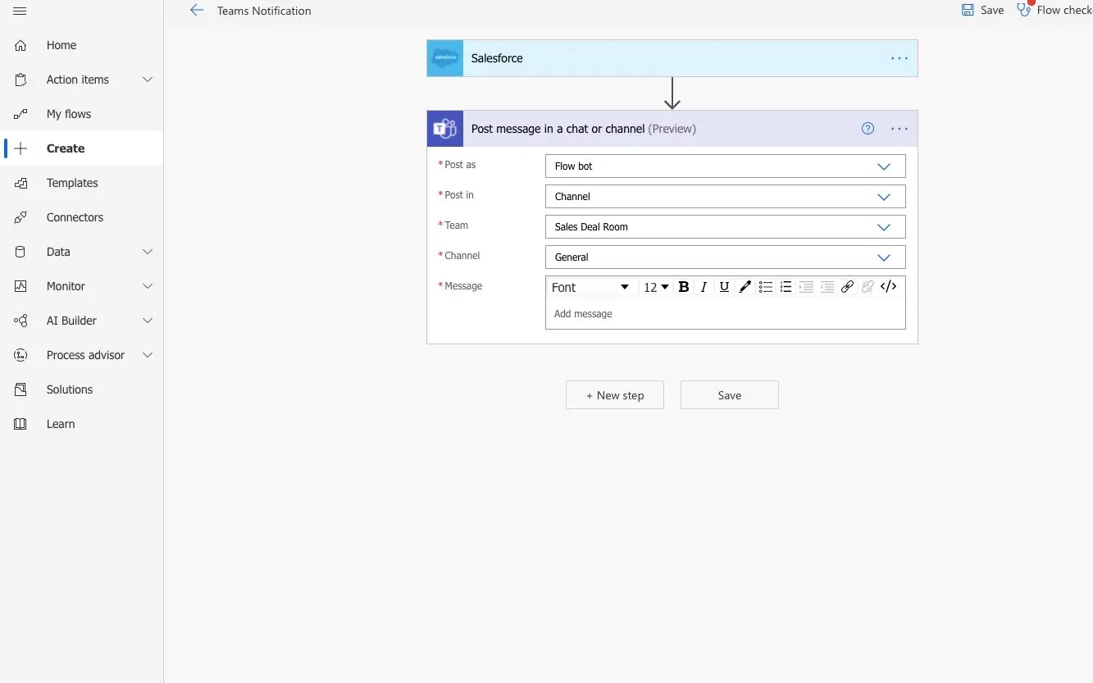Click into the Add message text area
1093x683 pixels.
pos(725,314)
